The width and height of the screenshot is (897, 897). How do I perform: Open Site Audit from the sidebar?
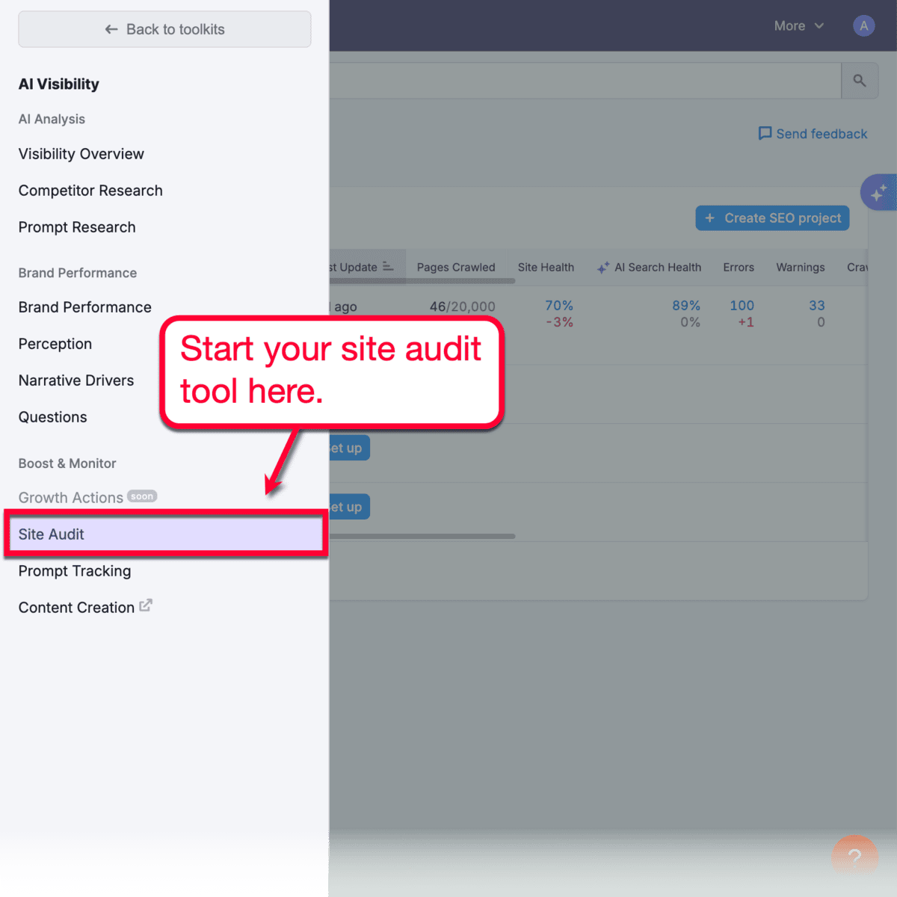(x=51, y=534)
